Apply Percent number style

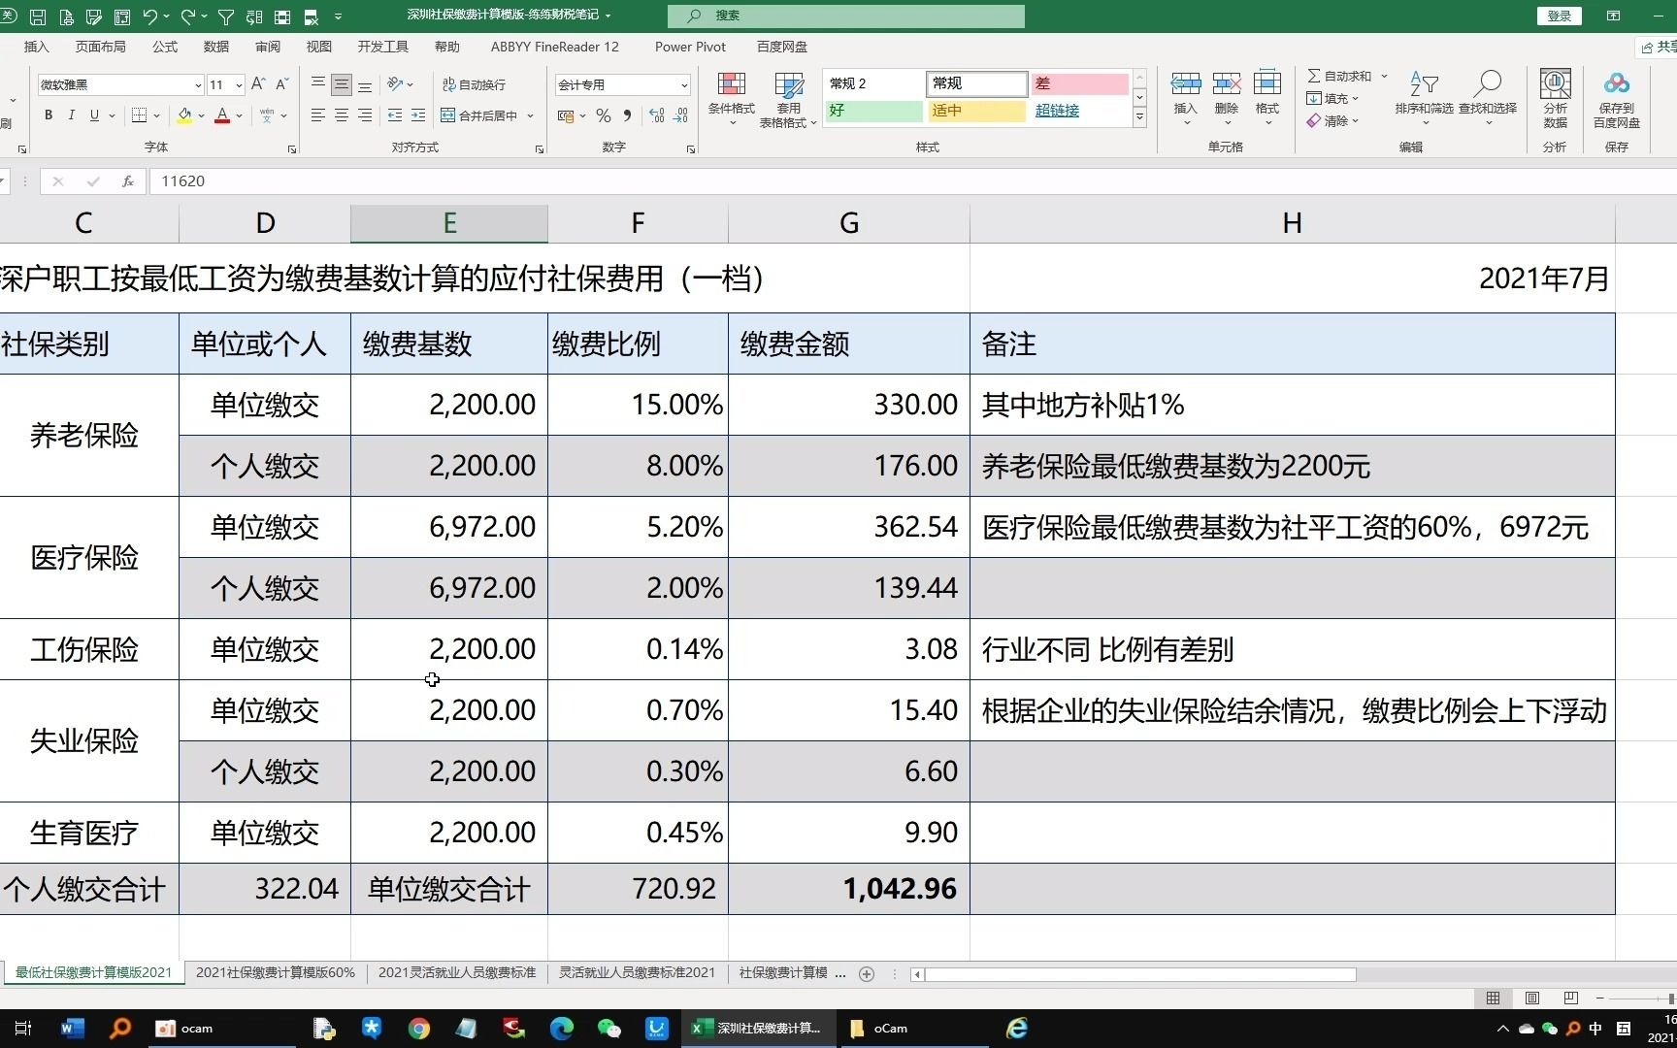(x=602, y=115)
